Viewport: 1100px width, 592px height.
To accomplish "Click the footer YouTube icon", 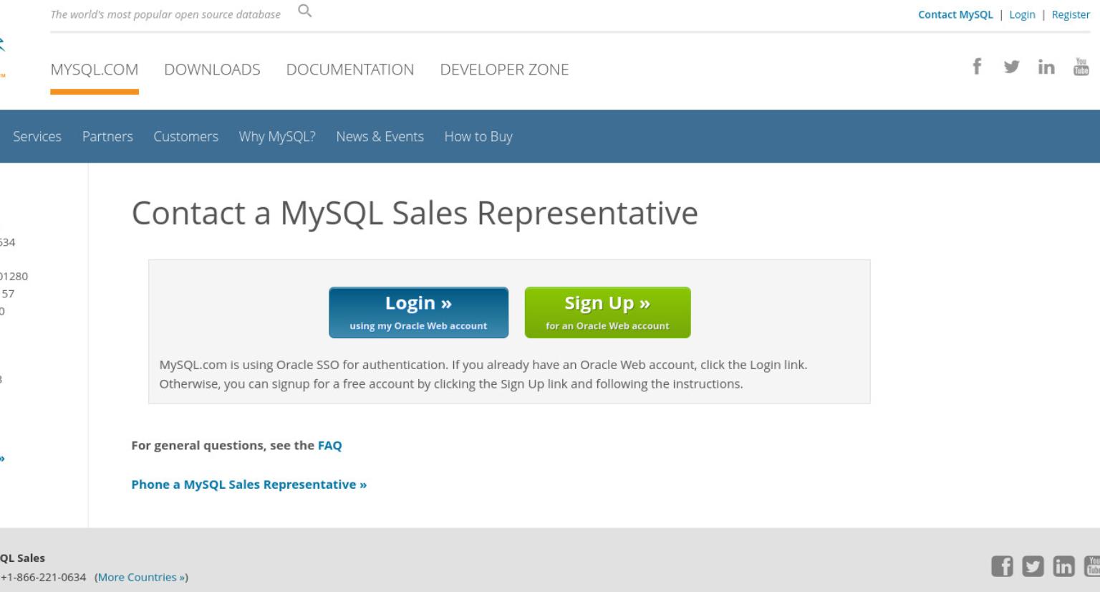I will [1092, 566].
